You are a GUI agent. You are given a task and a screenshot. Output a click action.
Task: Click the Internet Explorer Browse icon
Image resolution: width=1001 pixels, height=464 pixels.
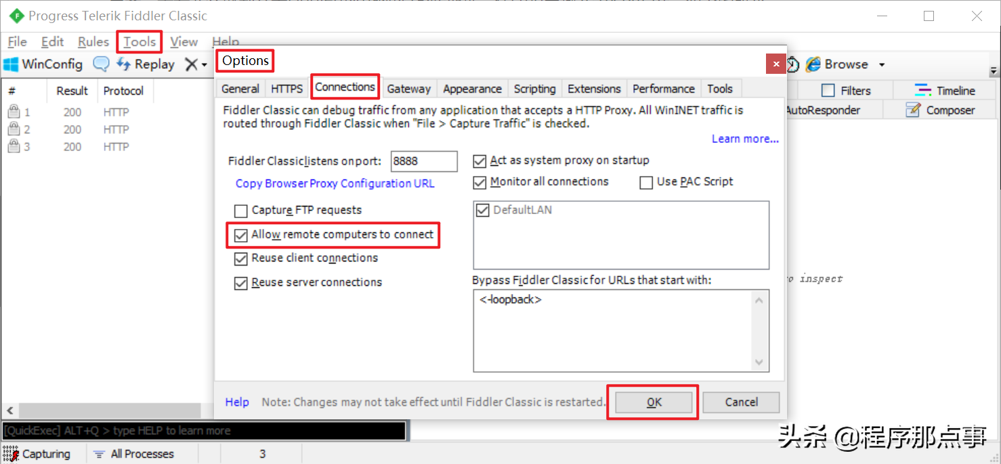[x=813, y=64]
